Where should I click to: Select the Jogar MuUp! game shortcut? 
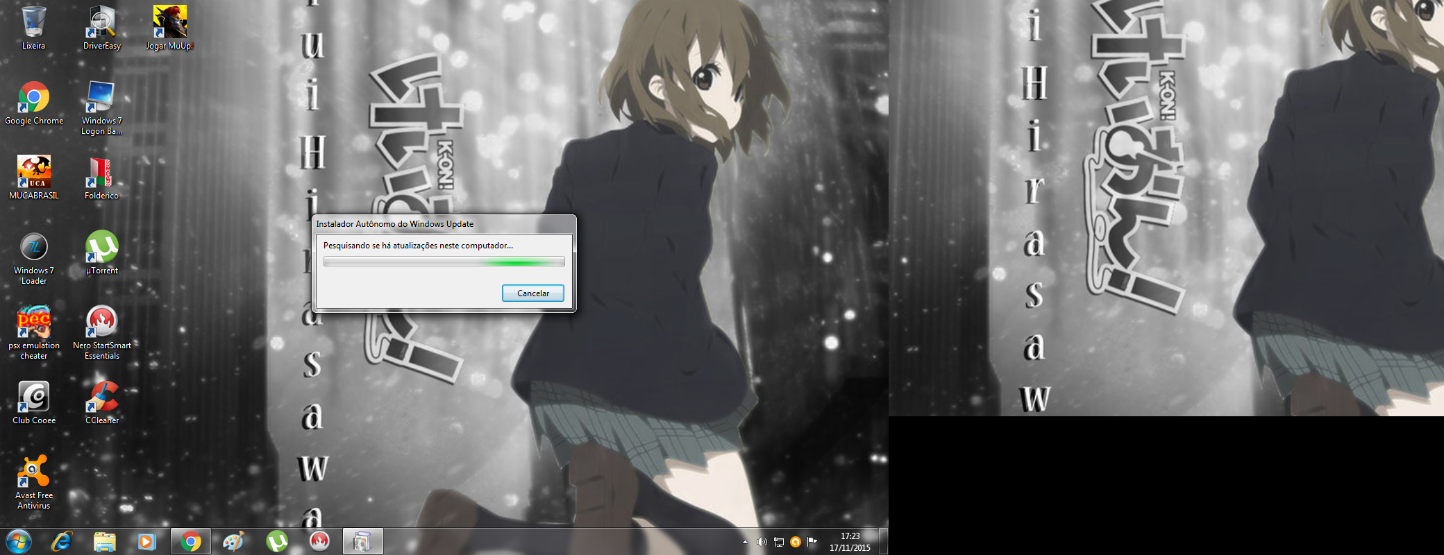169,24
